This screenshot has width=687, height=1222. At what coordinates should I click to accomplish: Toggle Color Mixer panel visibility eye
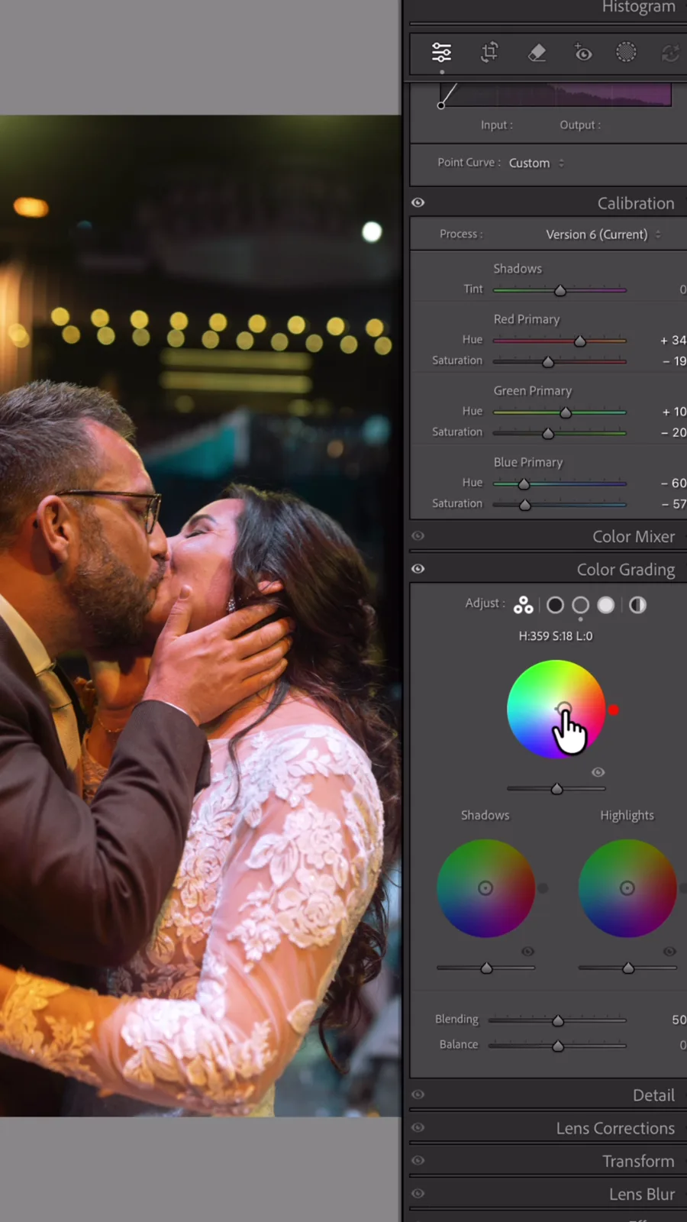click(x=418, y=536)
